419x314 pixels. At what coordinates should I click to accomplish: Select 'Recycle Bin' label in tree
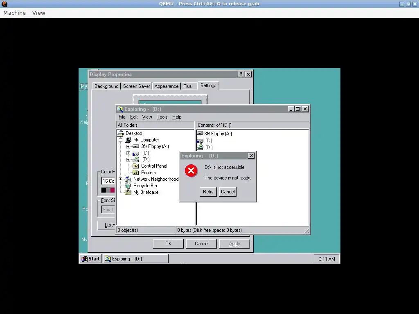click(x=145, y=186)
